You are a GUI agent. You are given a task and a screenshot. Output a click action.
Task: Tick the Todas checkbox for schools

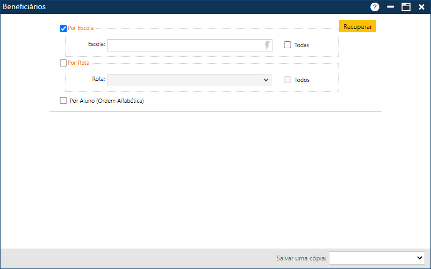(x=288, y=46)
